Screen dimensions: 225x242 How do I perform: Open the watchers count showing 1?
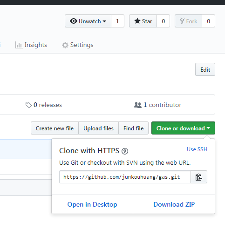(x=117, y=21)
